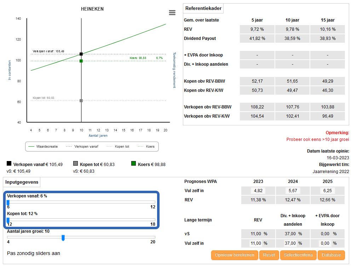Image resolution: width=352 pixels, height=267 pixels.
Task: Click black square beside Verkopen vanaf € 105,49
Action: pos(9,164)
